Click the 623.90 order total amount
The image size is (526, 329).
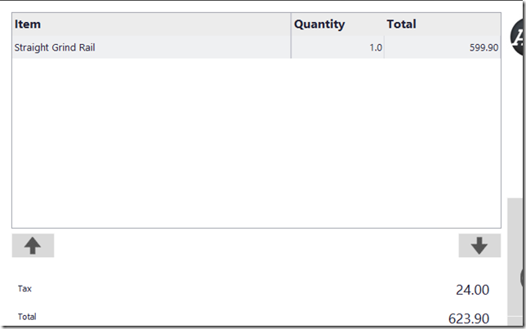tap(469, 318)
